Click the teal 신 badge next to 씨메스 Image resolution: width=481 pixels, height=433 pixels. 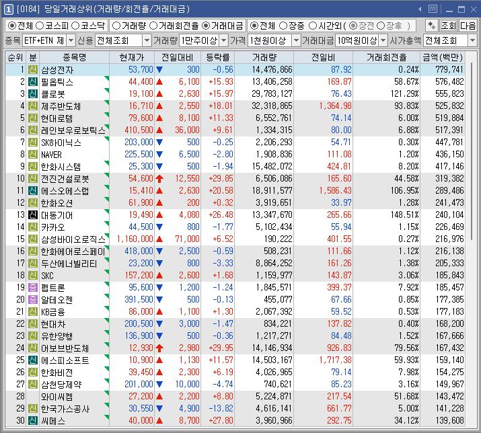point(33,420)
